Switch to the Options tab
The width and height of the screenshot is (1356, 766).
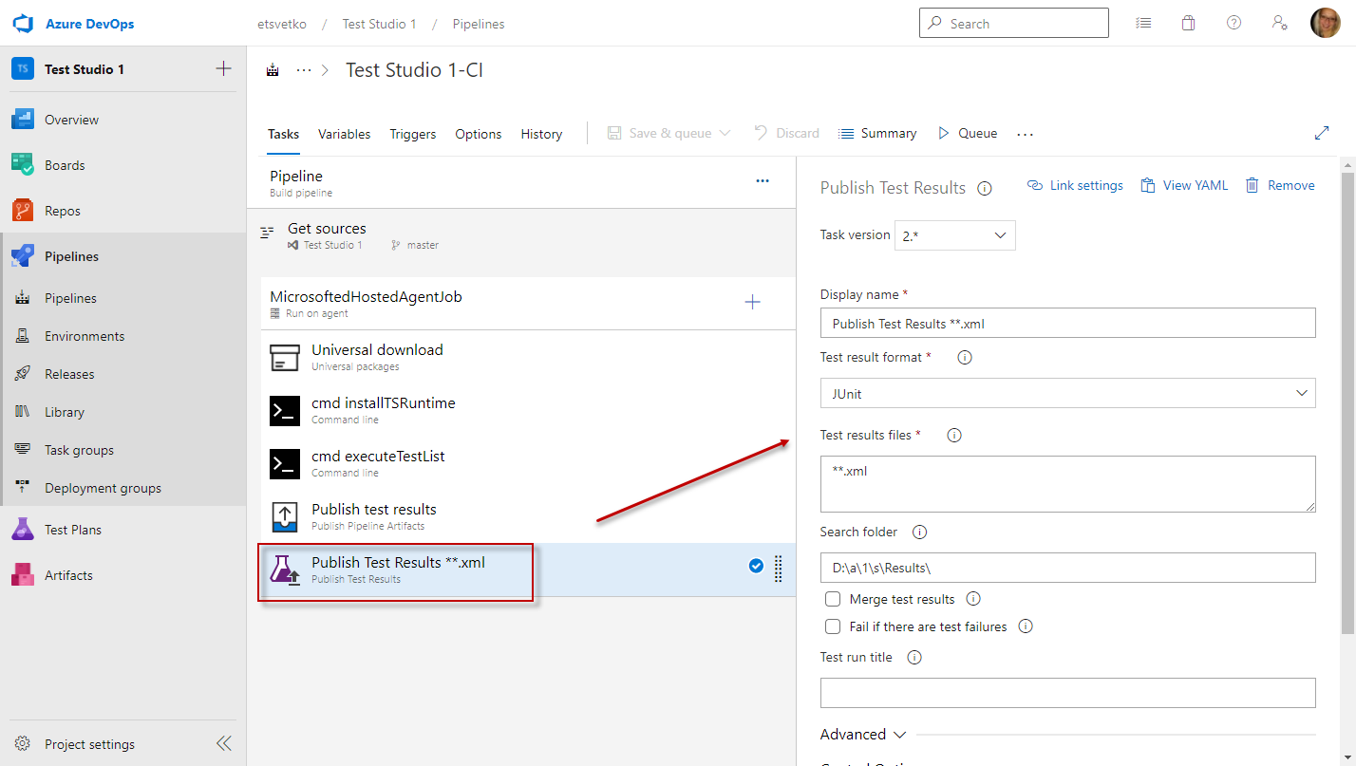[x=479, y=134]
